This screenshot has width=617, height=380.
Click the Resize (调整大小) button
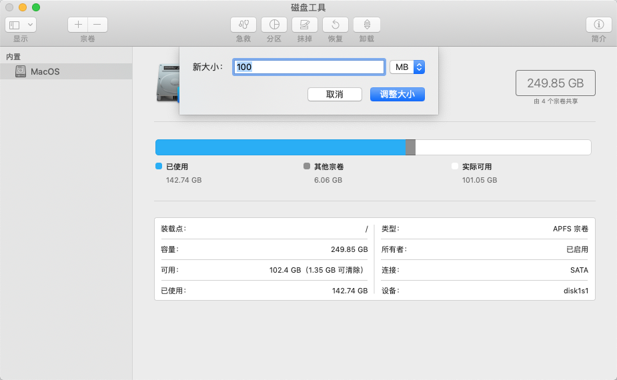point(397,95)
